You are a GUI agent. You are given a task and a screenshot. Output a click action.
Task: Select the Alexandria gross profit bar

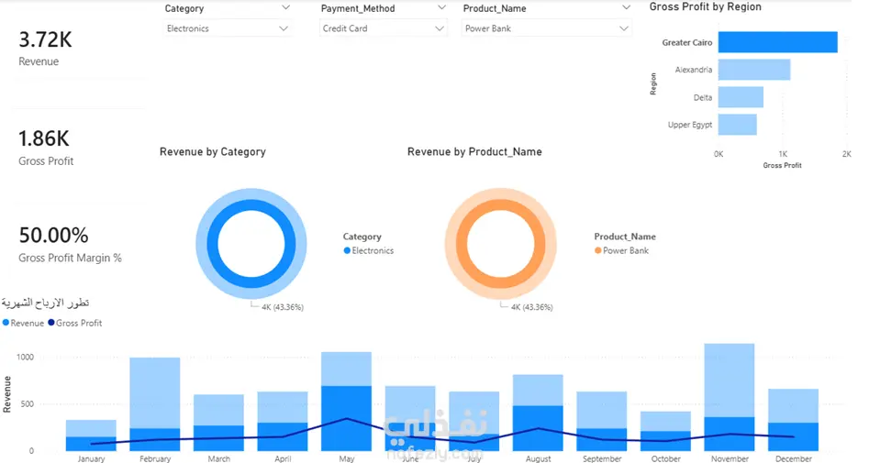coord(754,70)
